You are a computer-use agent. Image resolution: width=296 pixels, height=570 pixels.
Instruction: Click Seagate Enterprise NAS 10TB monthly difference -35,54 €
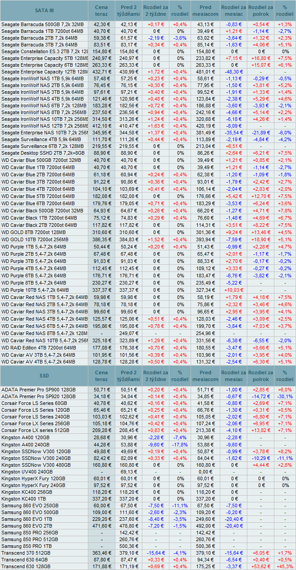click(233, 133)
